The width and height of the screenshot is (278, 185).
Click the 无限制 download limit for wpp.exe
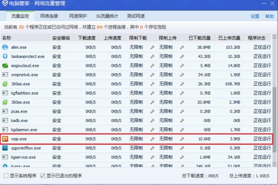click(x=136, y=139)
